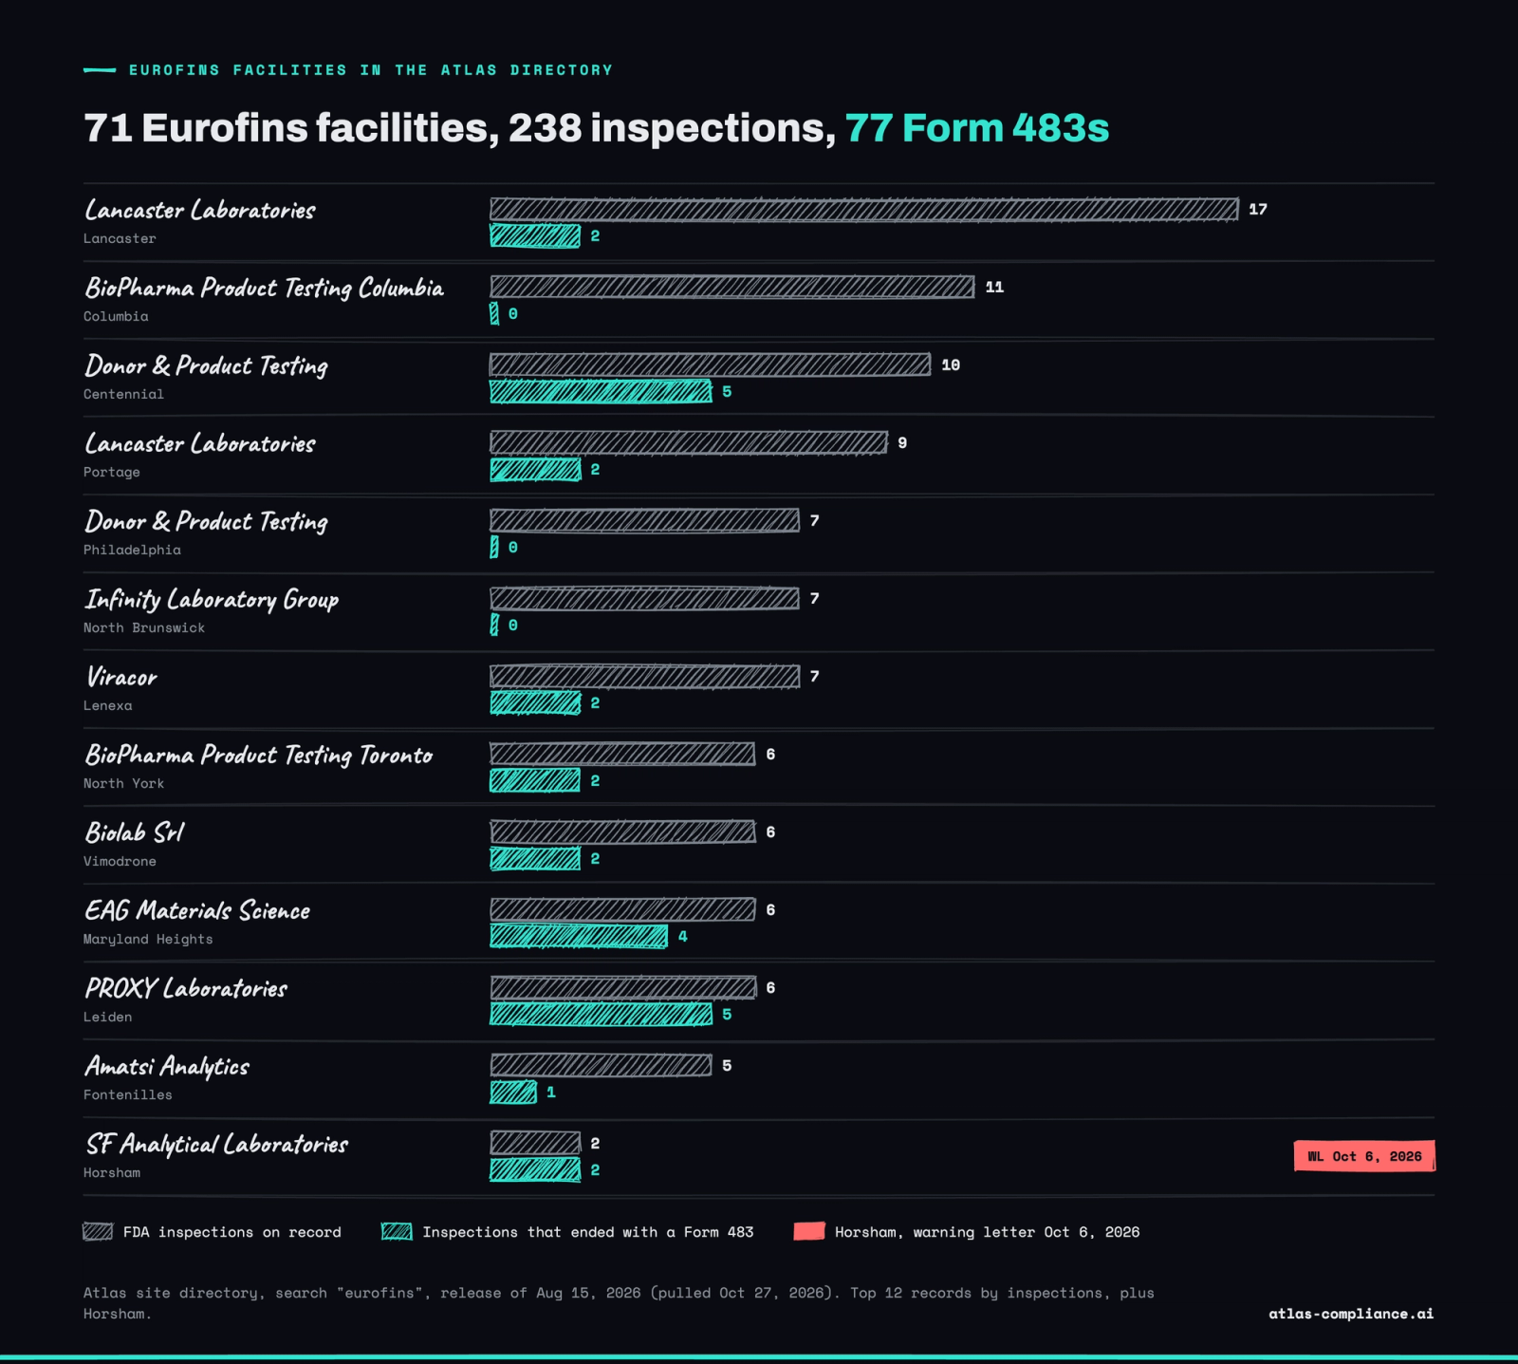The height and width of the screenshot is (1364, 1518).
Task: Click the teal Form 483 bar for Maryland Heights
Action: coord(579,936)
